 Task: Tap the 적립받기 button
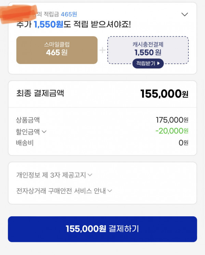(x=148, y=63)
